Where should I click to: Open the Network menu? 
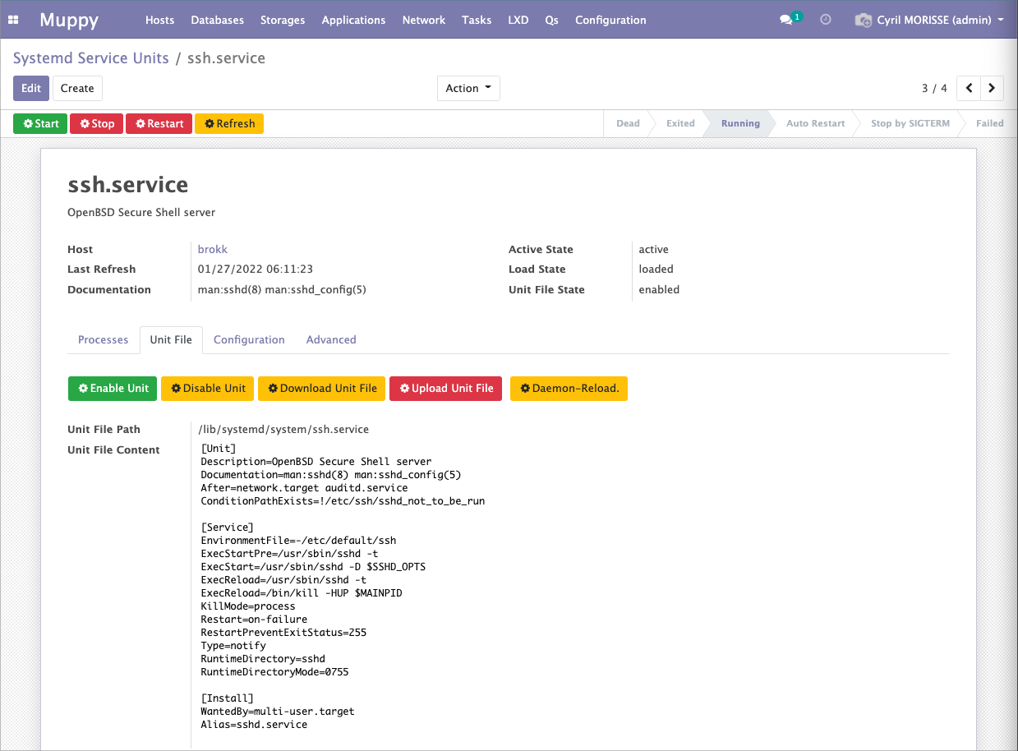[x=424, y=20]
